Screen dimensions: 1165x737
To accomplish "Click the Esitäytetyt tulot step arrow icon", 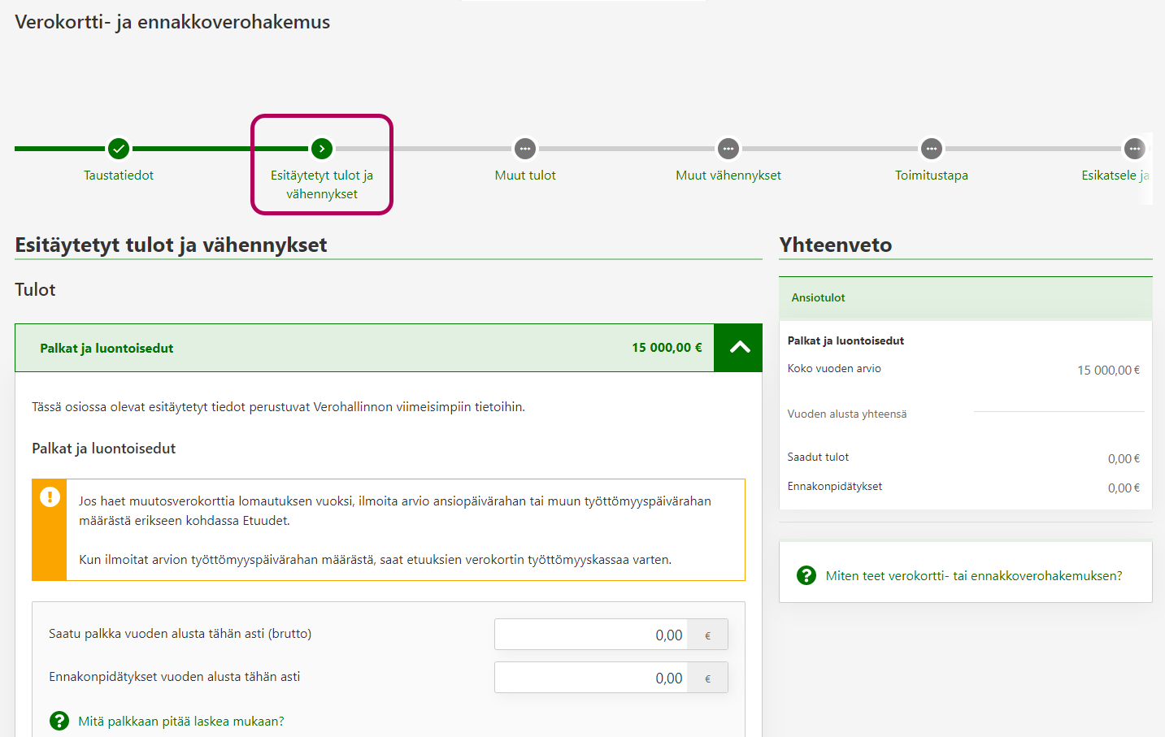I will (322, 149).
